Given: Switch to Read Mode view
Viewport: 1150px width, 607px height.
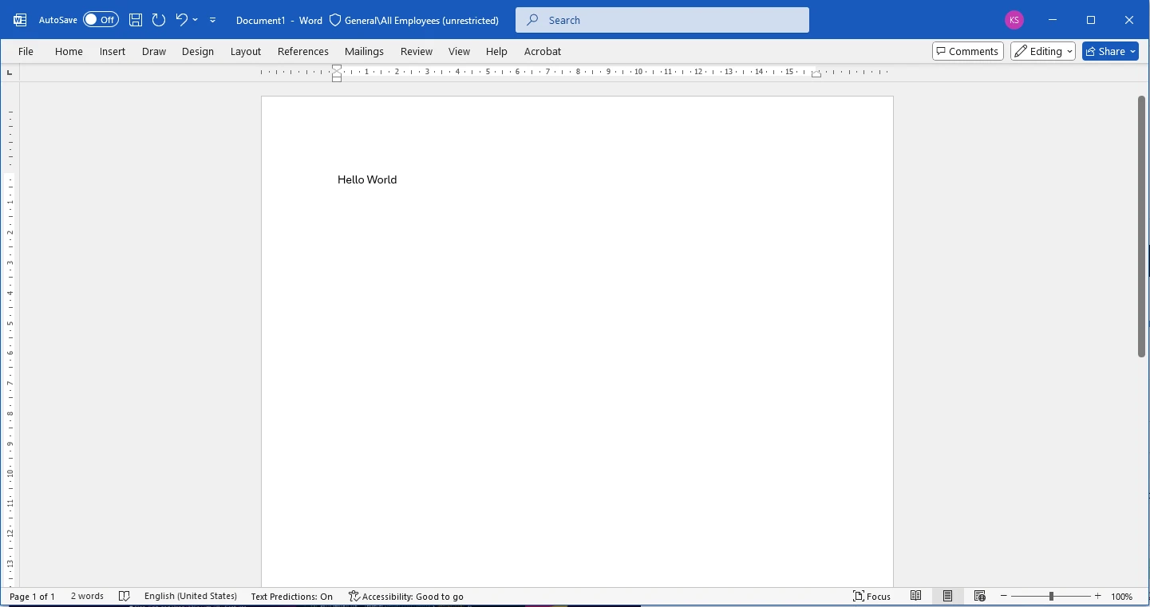Looking at the screenshot, I should tap(916, 597).
